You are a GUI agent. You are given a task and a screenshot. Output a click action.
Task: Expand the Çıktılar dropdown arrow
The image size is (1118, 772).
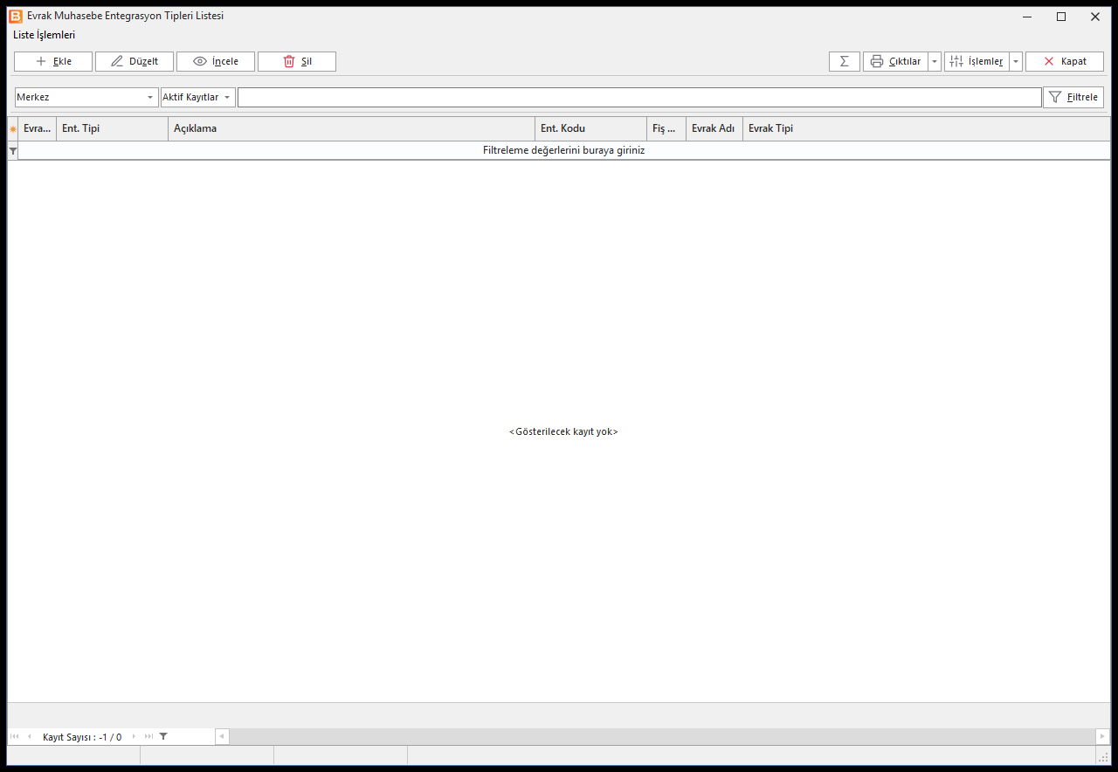[935, 61]
